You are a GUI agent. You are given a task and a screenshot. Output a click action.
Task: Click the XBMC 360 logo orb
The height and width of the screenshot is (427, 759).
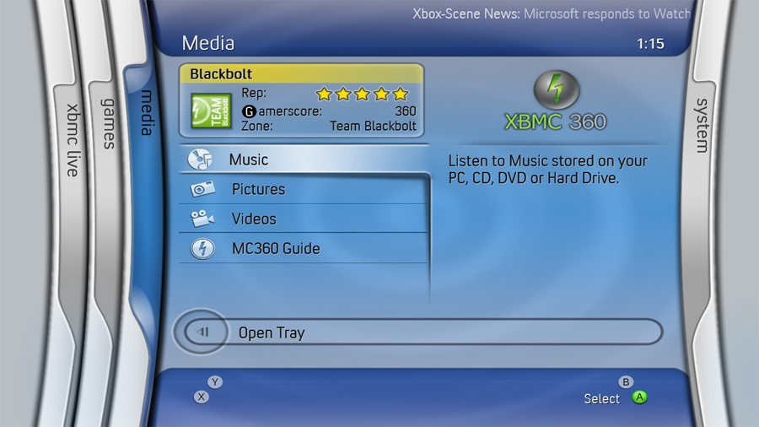tap(557, 90)
